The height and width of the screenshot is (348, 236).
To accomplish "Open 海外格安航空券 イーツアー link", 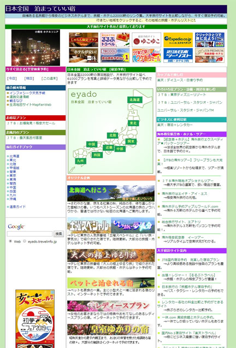I will click(x=182, y=237).
